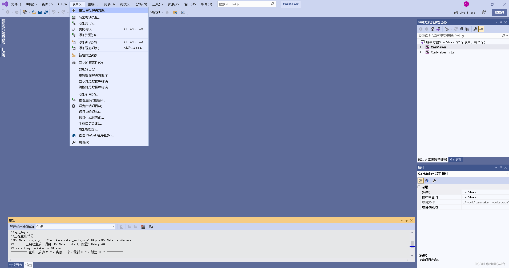Click the top search box 搜索 (Ctrl+Q)
Image resolution: width=509 pixels, height=268 pixels.
247,4
